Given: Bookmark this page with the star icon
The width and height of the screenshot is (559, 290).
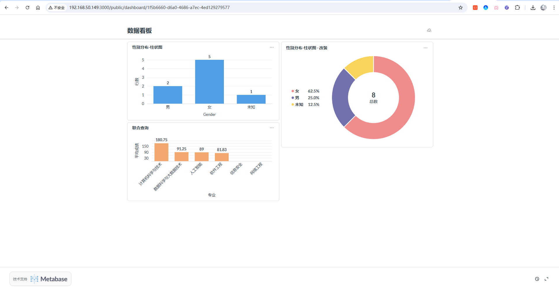Looking at the screenshot, I should coord(461,8).
